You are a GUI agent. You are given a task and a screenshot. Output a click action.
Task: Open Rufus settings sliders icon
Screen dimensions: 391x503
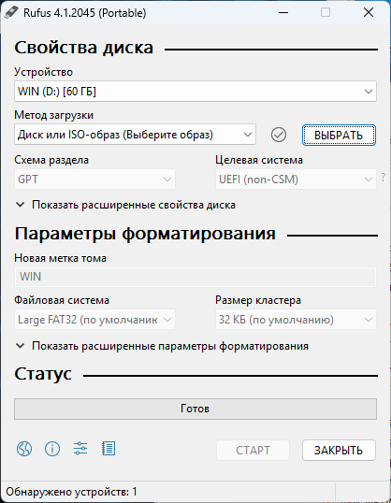click(80, 449)
